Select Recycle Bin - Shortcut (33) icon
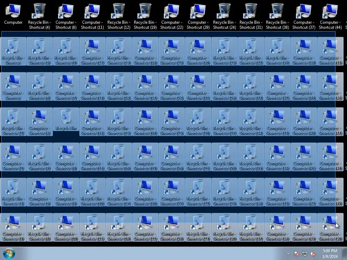This screenshot has height=260, width=347. pyautogui.click(x=251, y=86)
